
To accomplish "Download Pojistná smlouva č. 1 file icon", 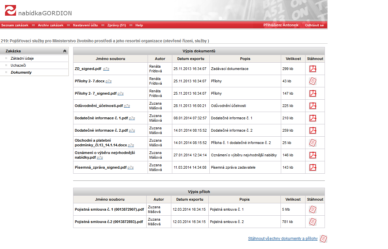I will pos(313,209).
